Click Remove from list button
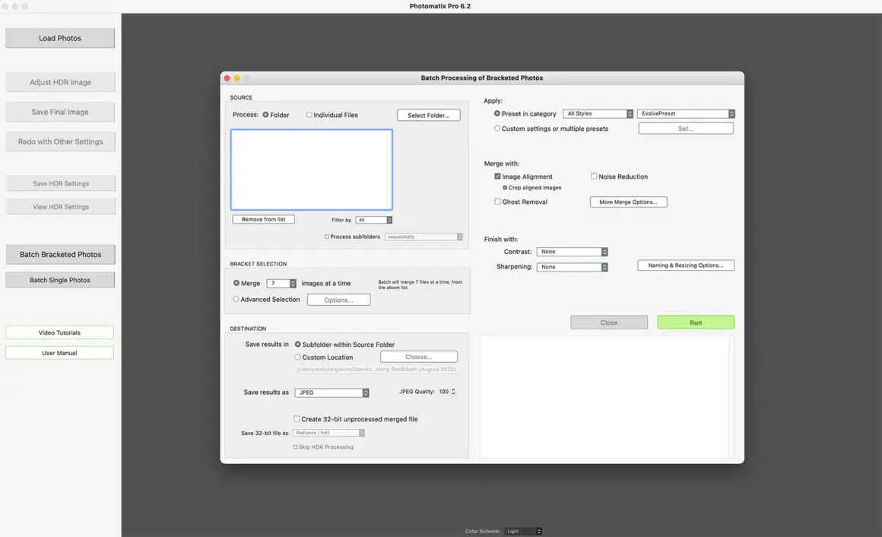 pyautogui.click(x=263, y=220)
